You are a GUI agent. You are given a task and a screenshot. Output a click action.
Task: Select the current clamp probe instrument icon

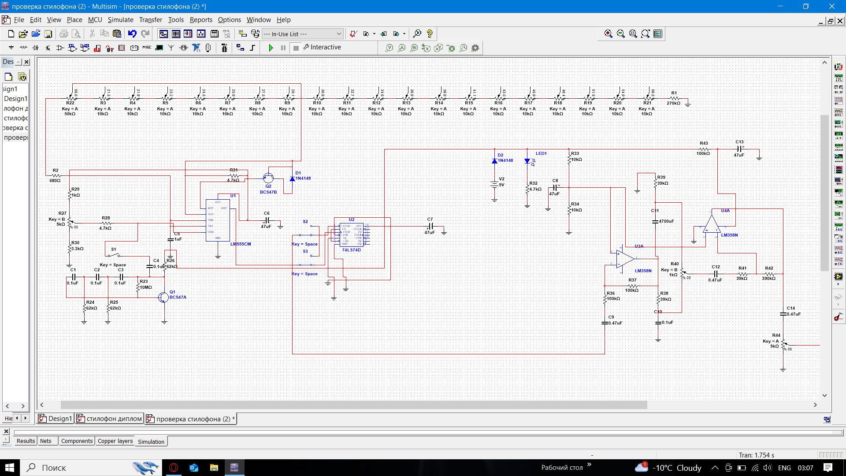(x=839, y=317)
